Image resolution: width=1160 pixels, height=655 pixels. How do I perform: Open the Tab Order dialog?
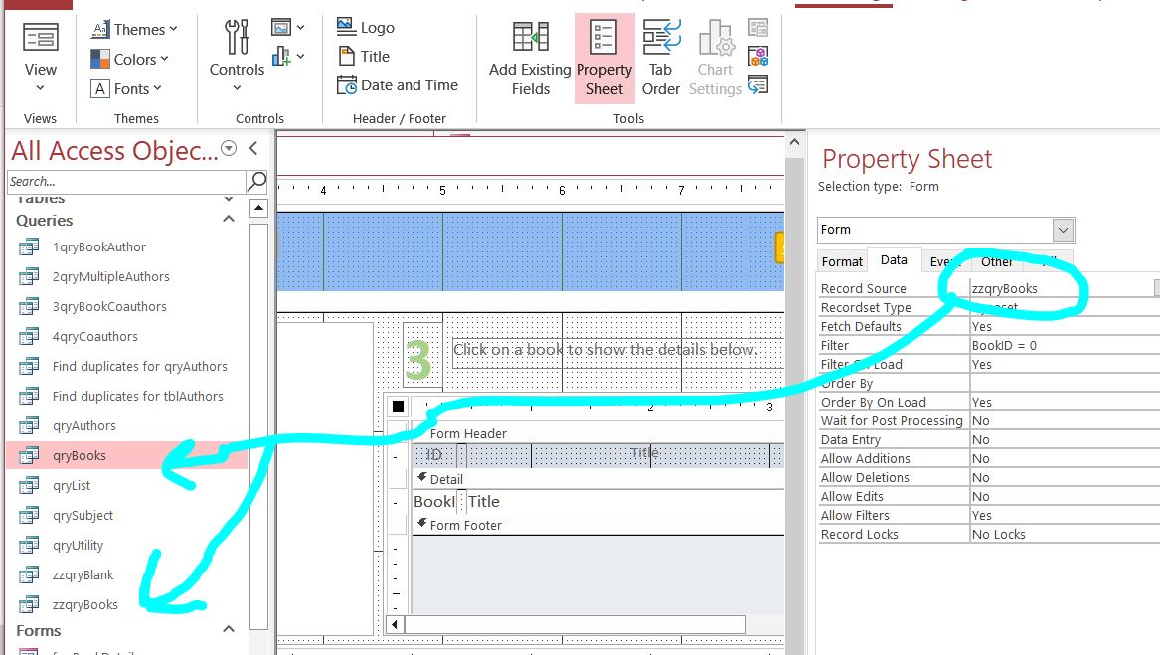(x=661, y=59)
